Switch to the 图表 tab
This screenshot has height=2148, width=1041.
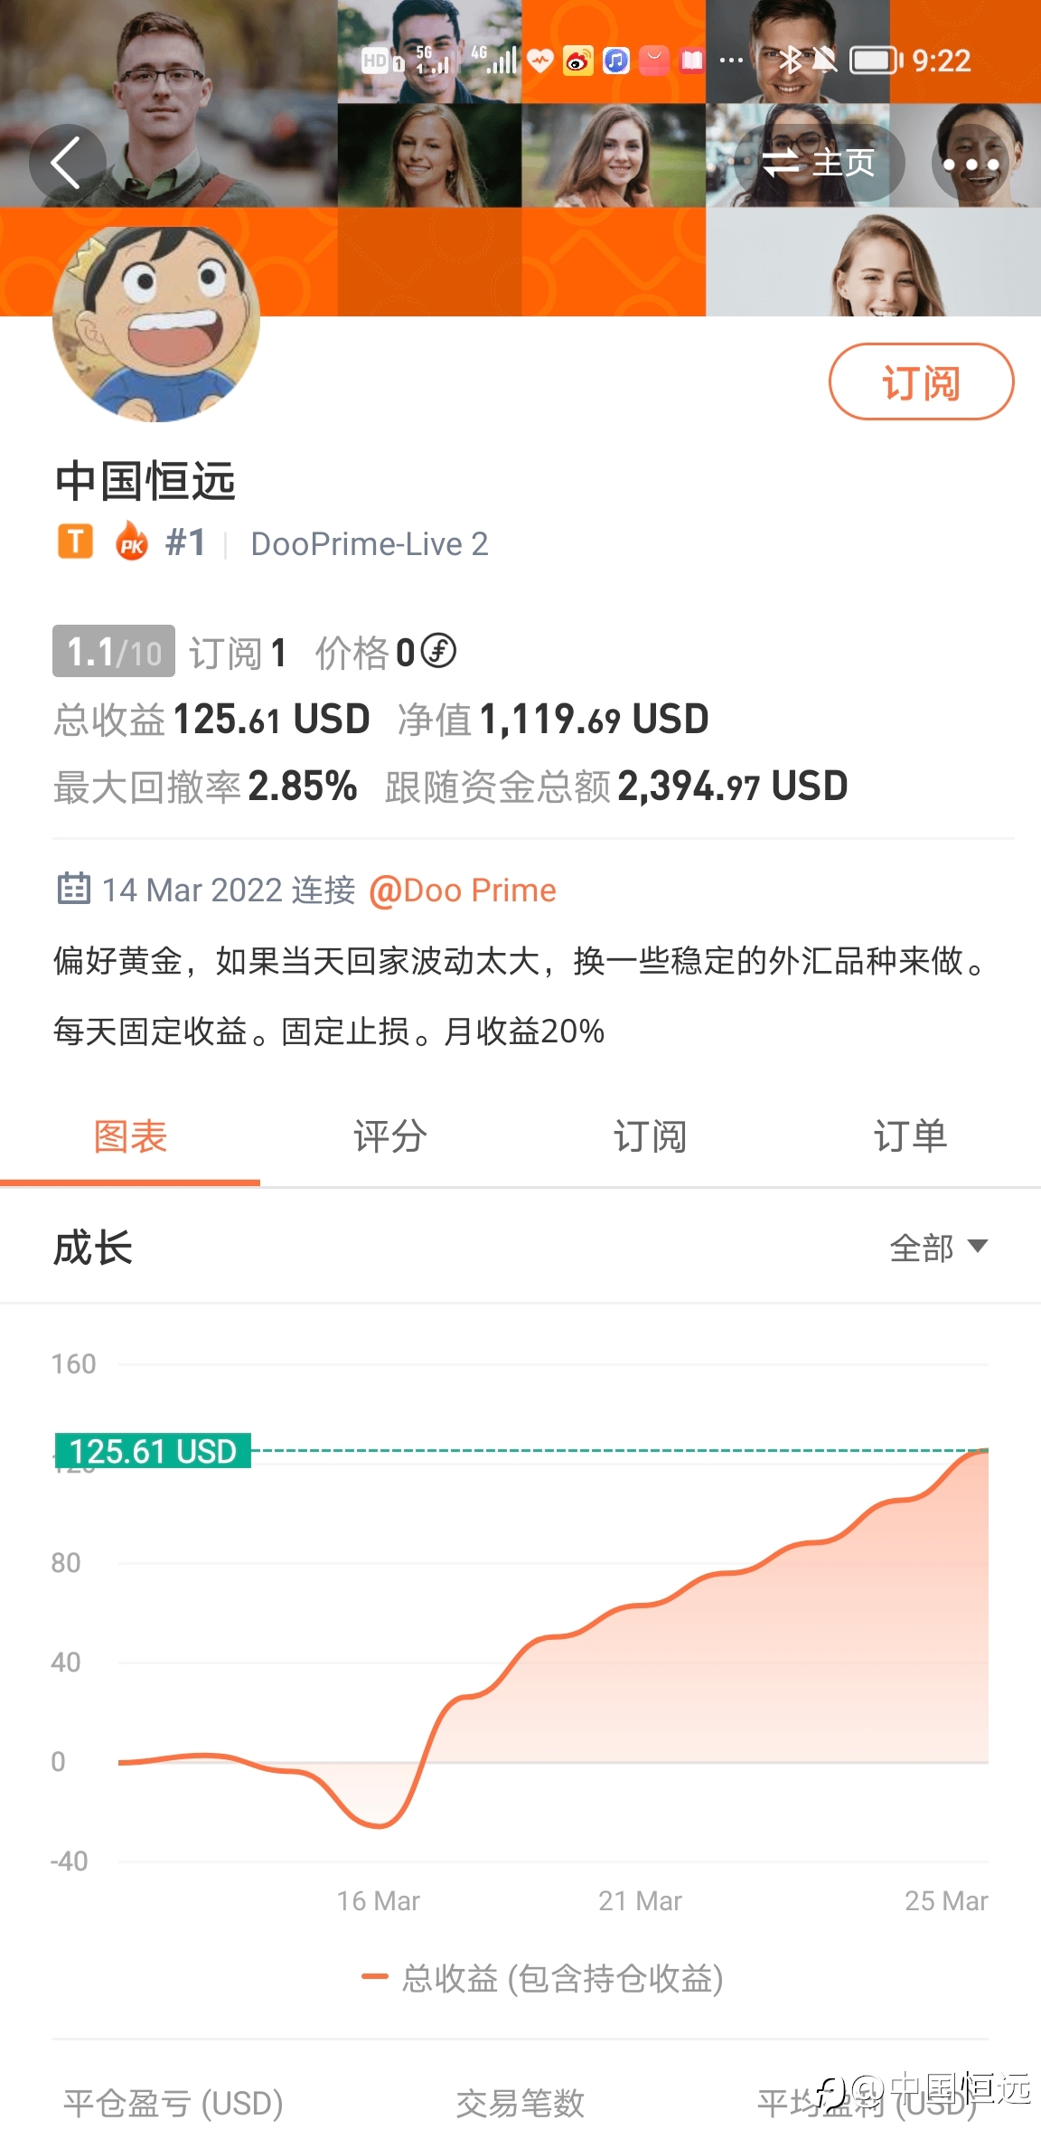pos(130,1137)
